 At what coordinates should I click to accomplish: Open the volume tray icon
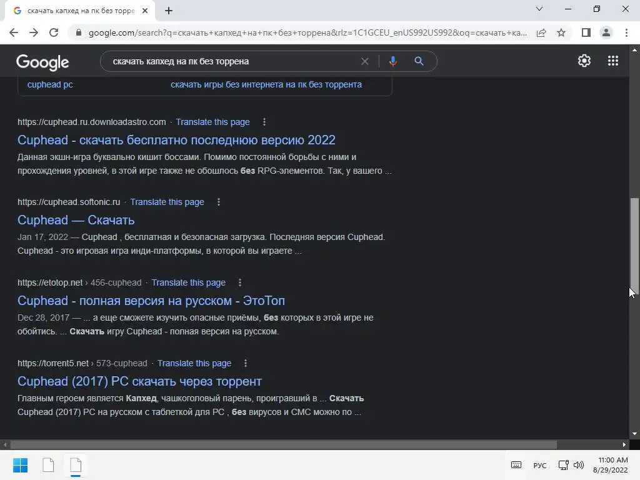click(x=578, y=465)
